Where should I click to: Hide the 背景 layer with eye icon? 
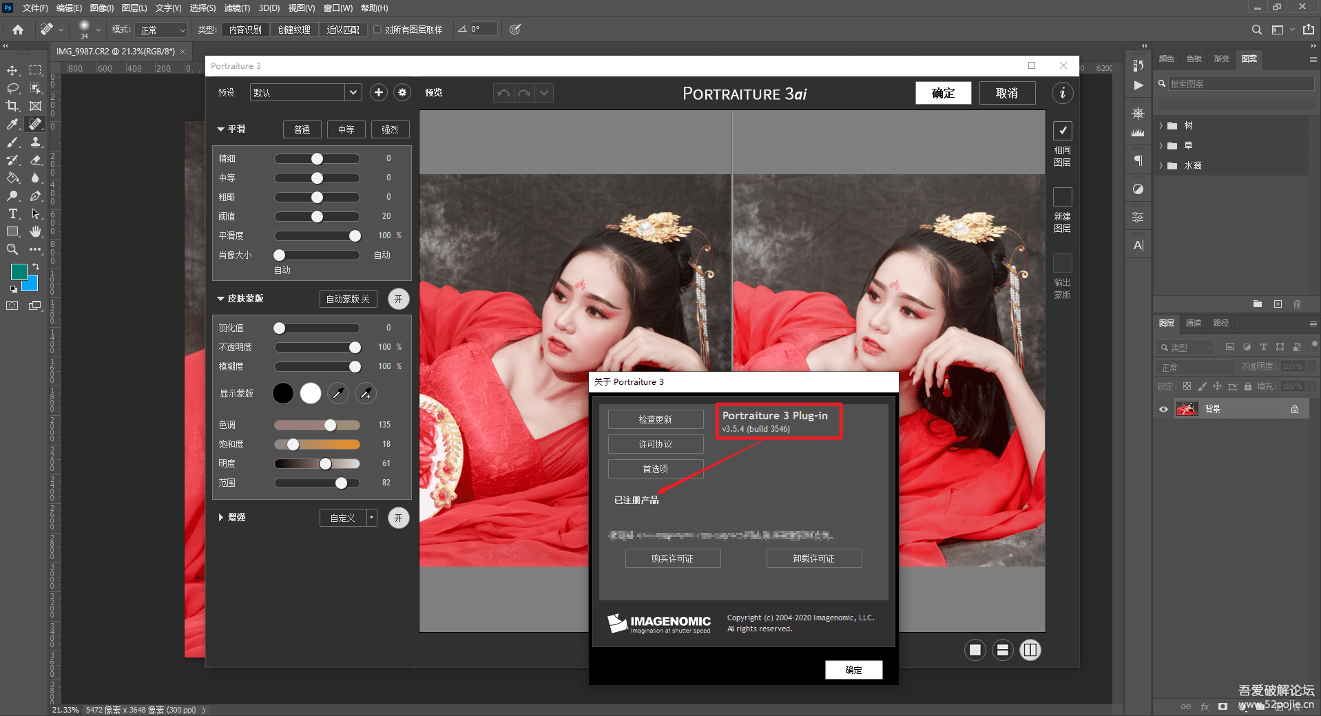coord(1163,409)
